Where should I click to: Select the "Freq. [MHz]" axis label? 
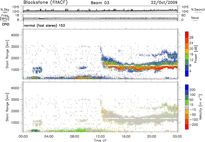5,17
